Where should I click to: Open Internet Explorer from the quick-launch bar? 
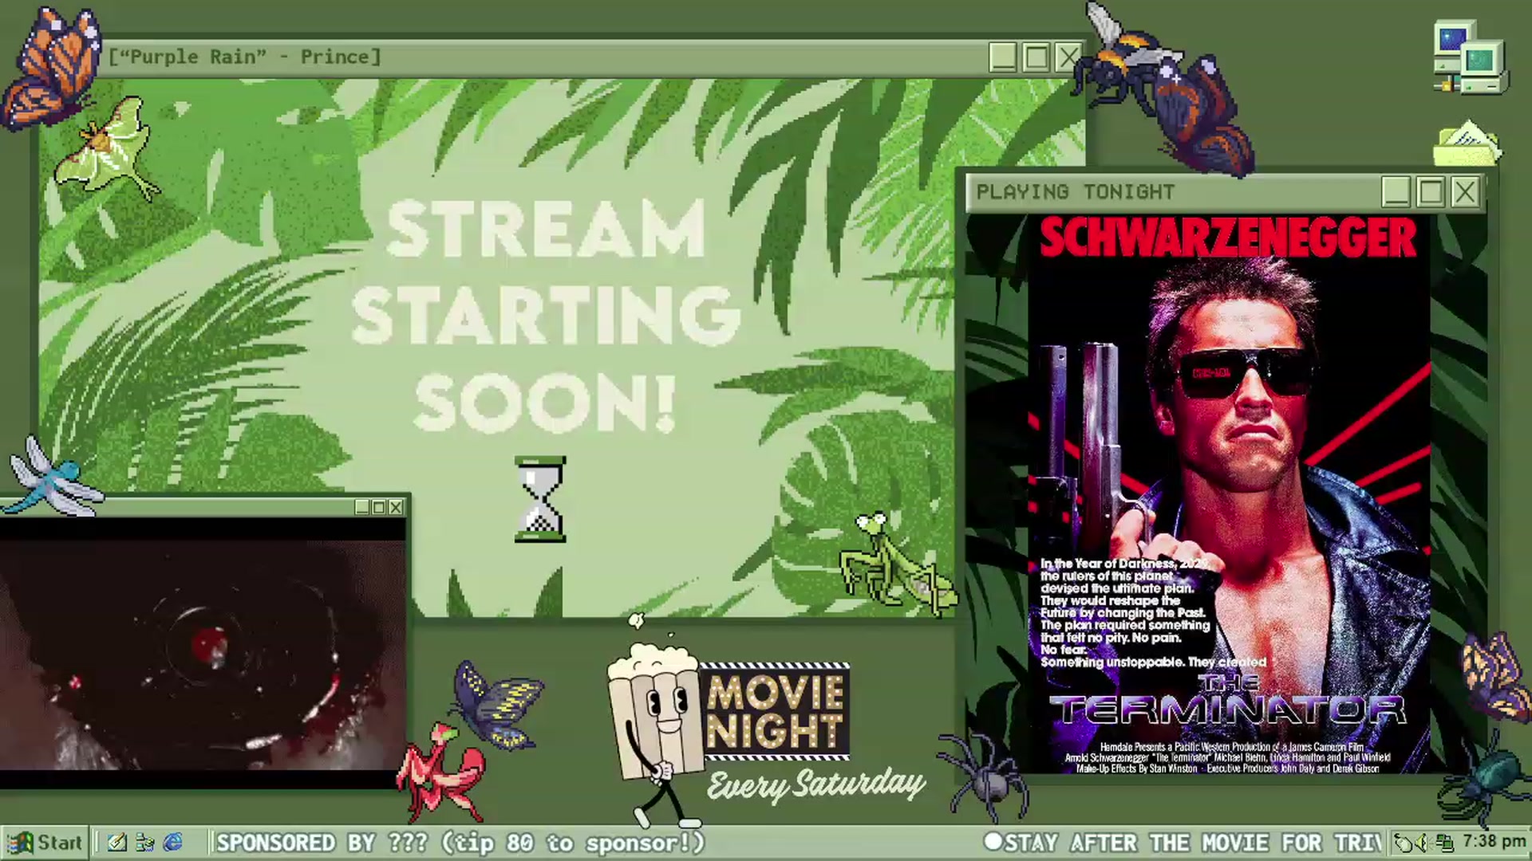pyautogui.click(x=172, y=843)
